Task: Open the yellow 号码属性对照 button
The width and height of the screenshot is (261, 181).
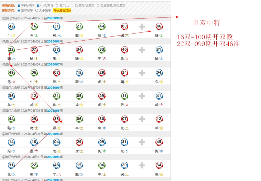Action: 62,10
